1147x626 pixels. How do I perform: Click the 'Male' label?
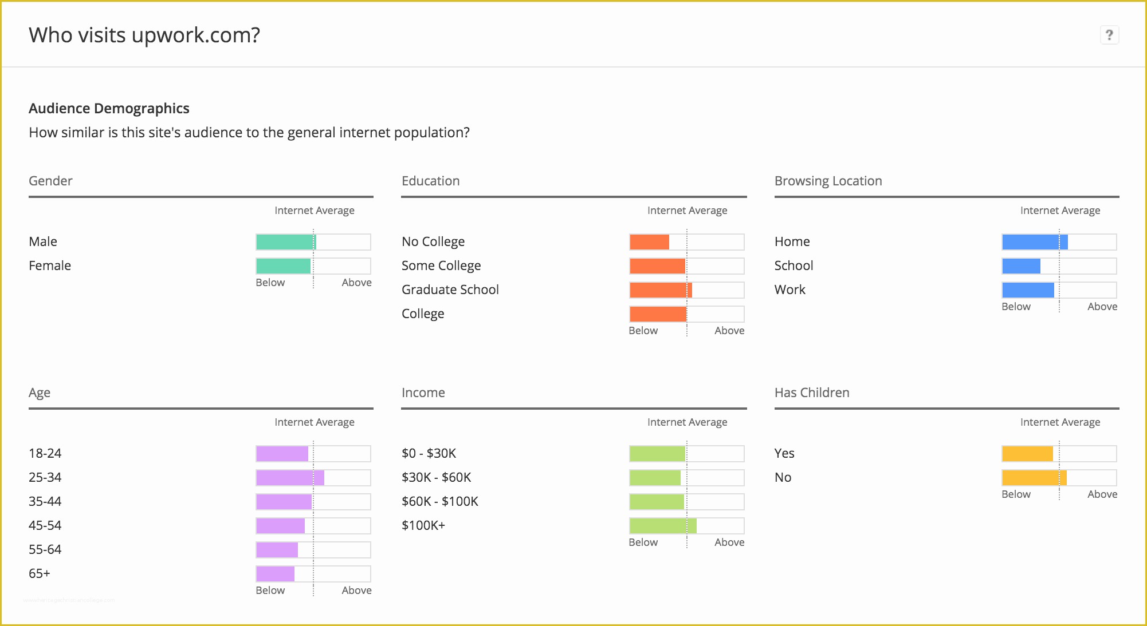(43, 241)
